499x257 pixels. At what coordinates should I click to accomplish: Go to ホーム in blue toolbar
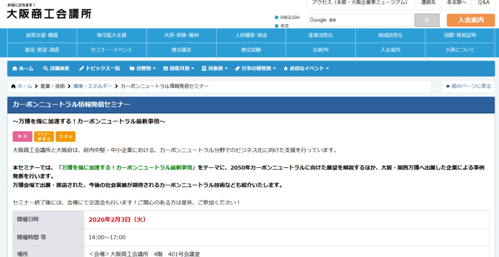[x=23, y=69]
